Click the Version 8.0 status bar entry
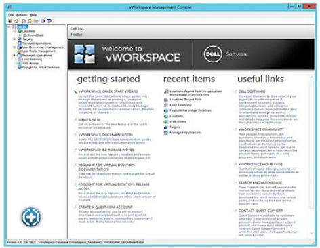This screenshot has height=248, width=320. 21,242
